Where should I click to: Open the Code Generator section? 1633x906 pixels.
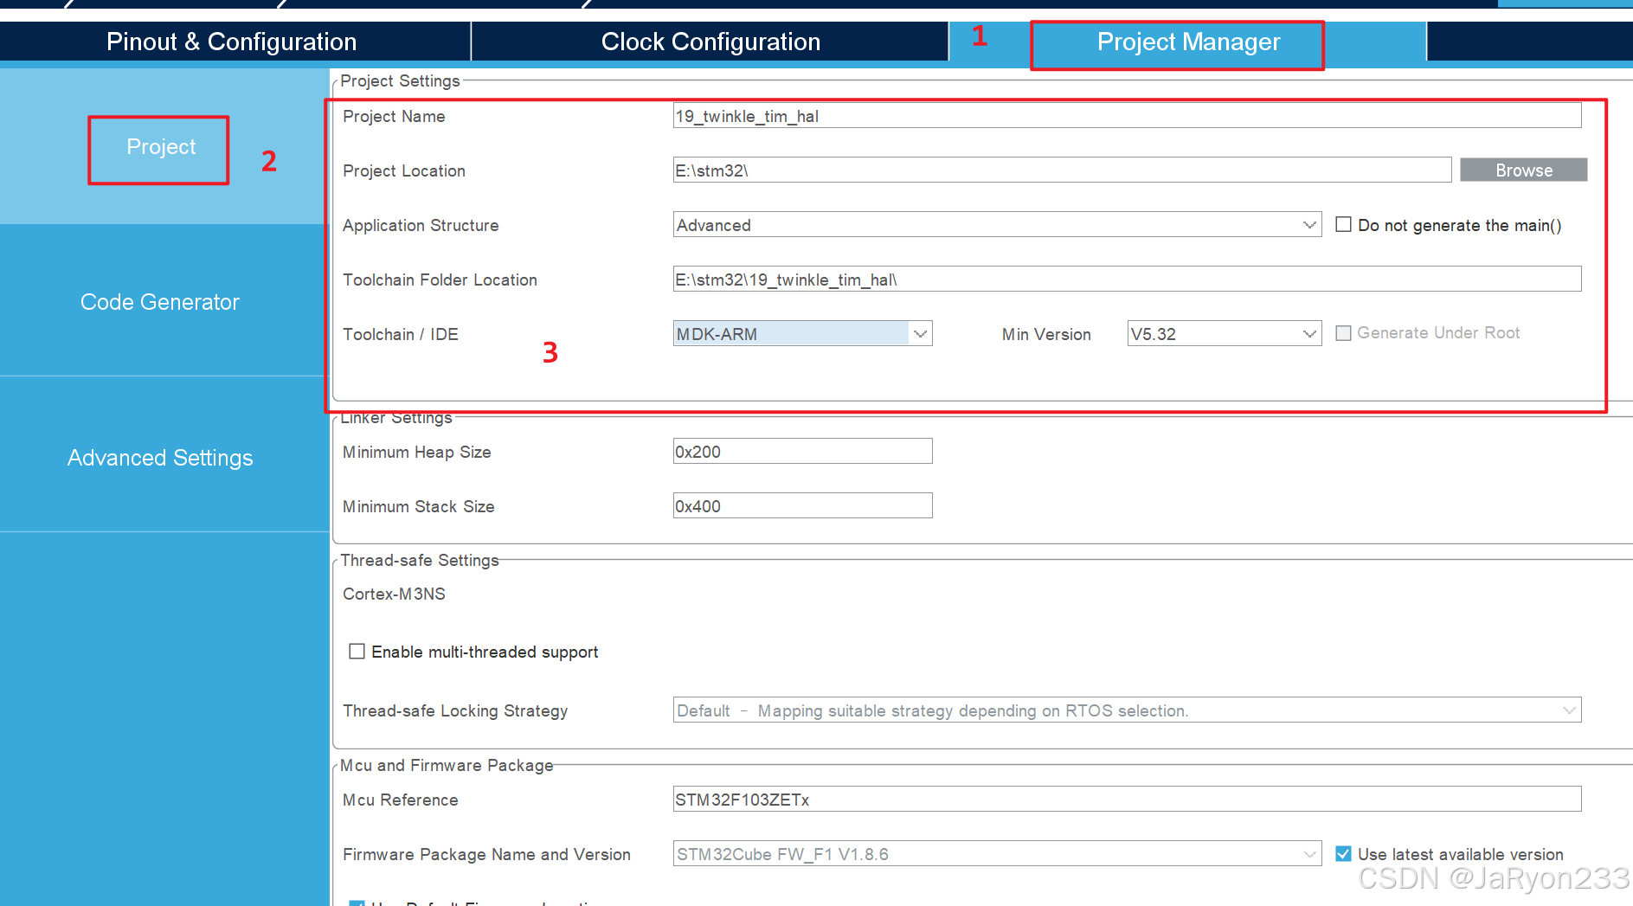pos(160,302)
